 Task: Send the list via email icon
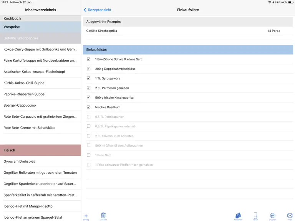click(290, 215)
